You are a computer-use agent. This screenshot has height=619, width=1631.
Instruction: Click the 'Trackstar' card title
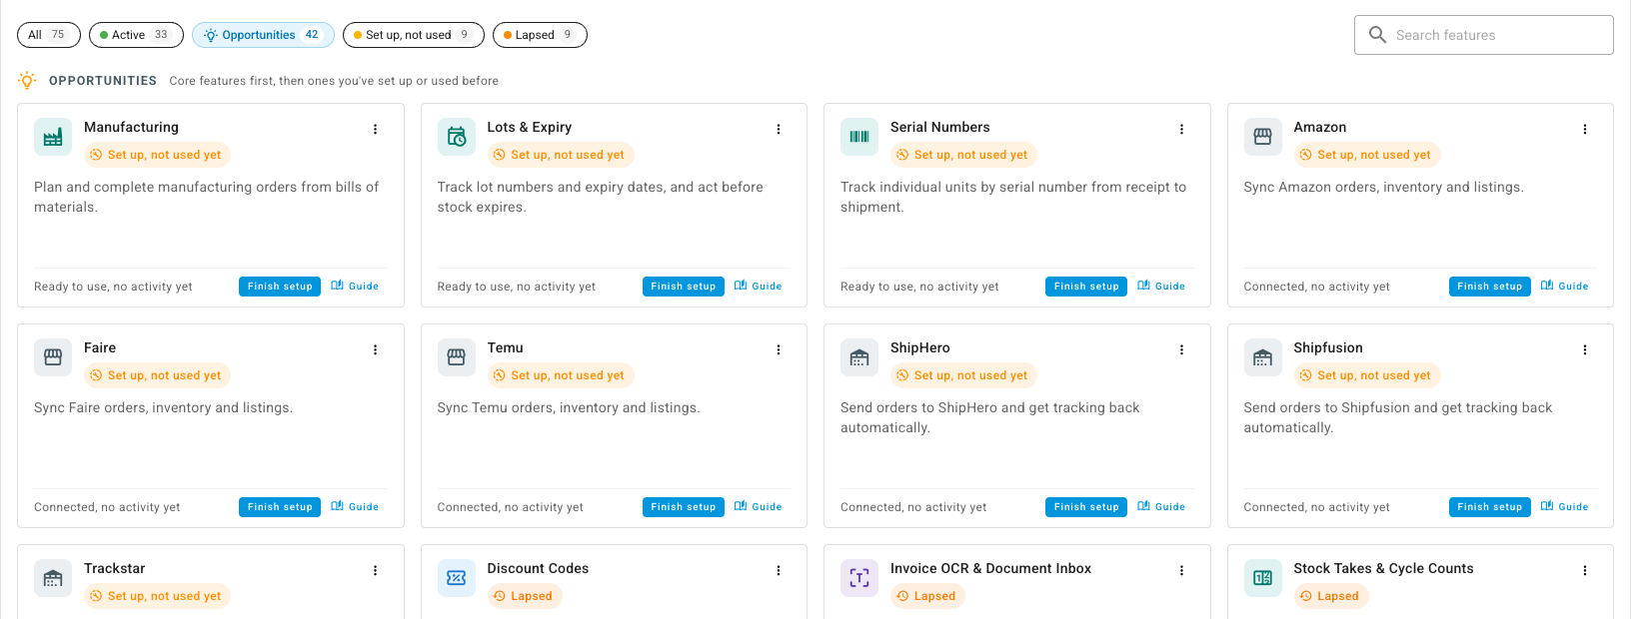pyautogui.click(x=114, y=568)
